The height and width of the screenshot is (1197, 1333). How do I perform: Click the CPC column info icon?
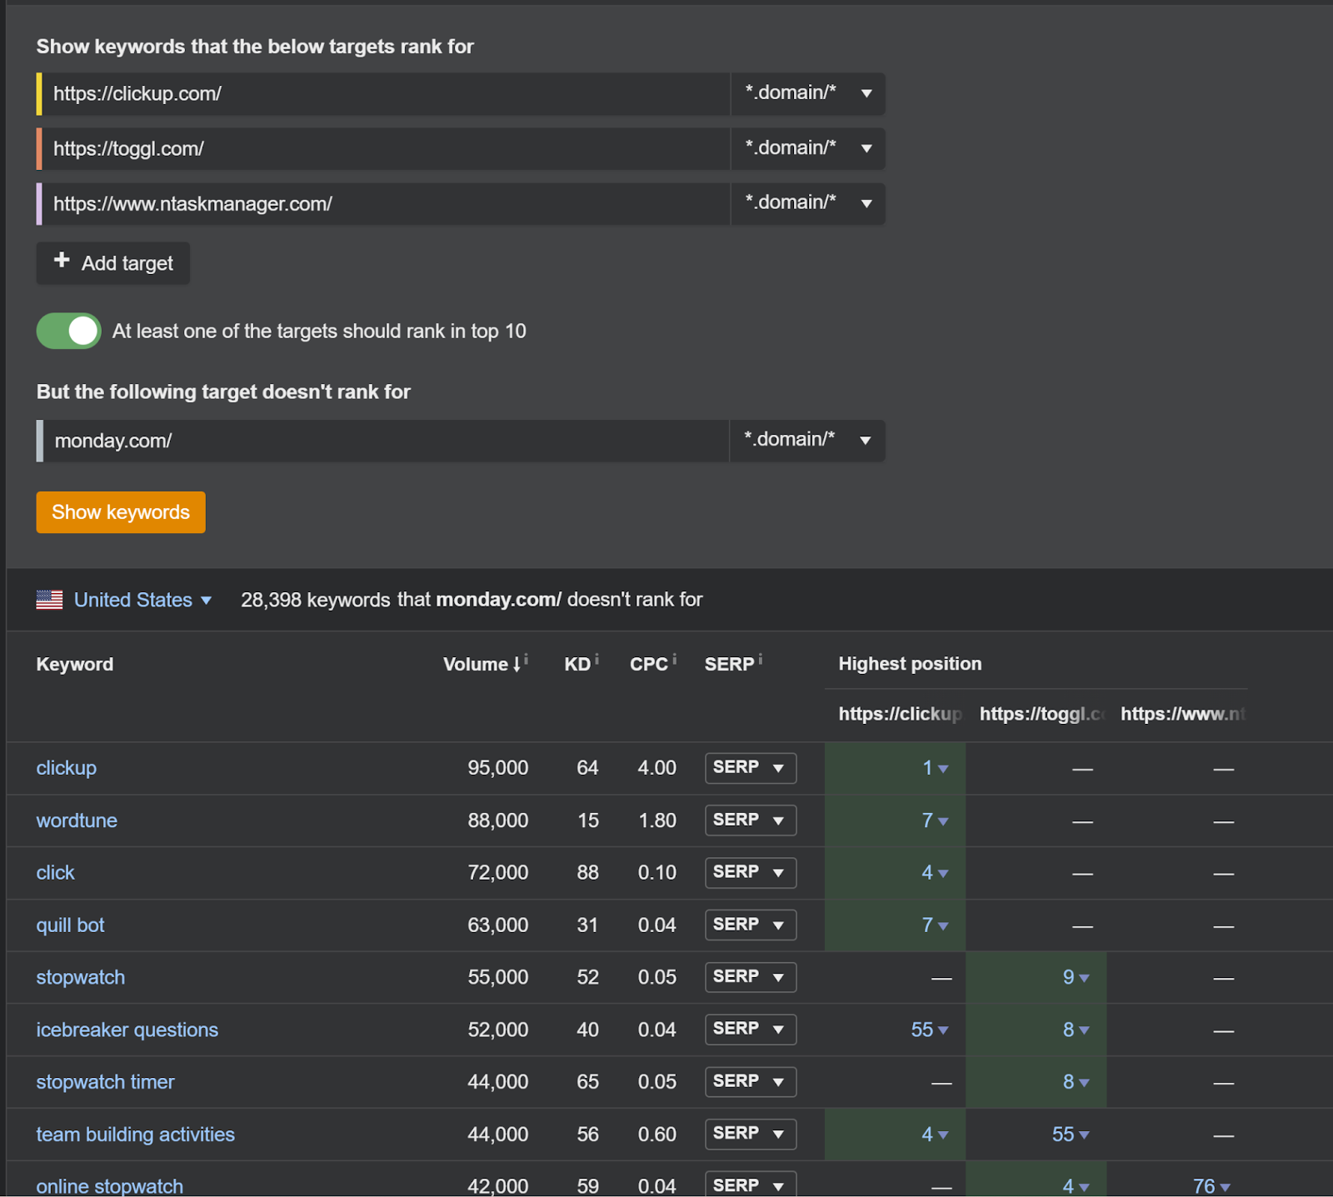674,659
